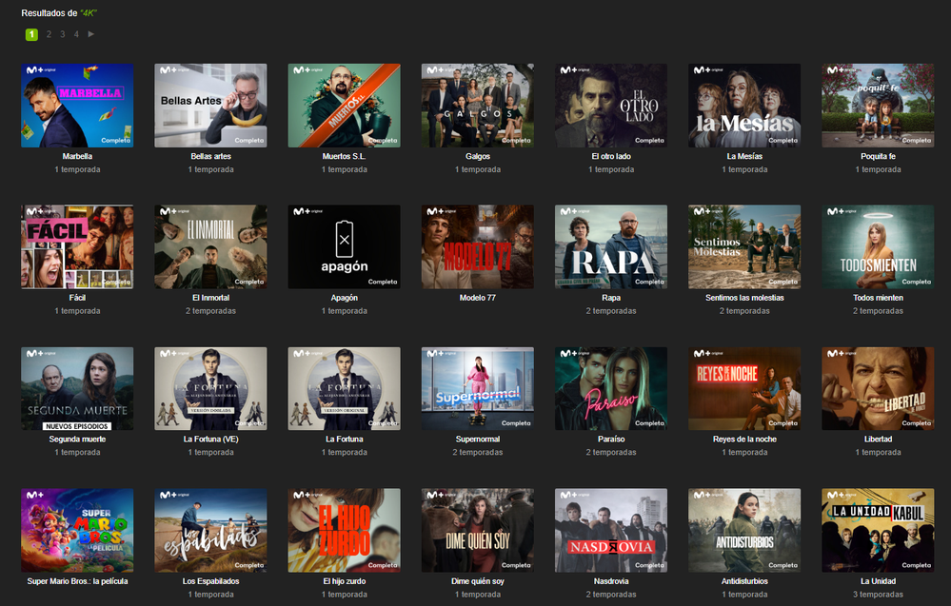Jump to results page 4

(77, 34)
